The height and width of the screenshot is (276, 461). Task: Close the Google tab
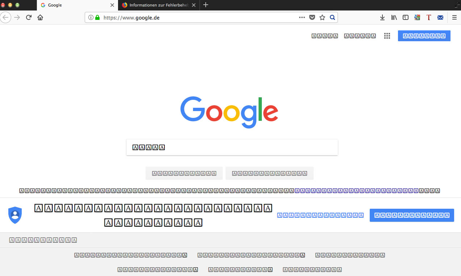point(112,5)
